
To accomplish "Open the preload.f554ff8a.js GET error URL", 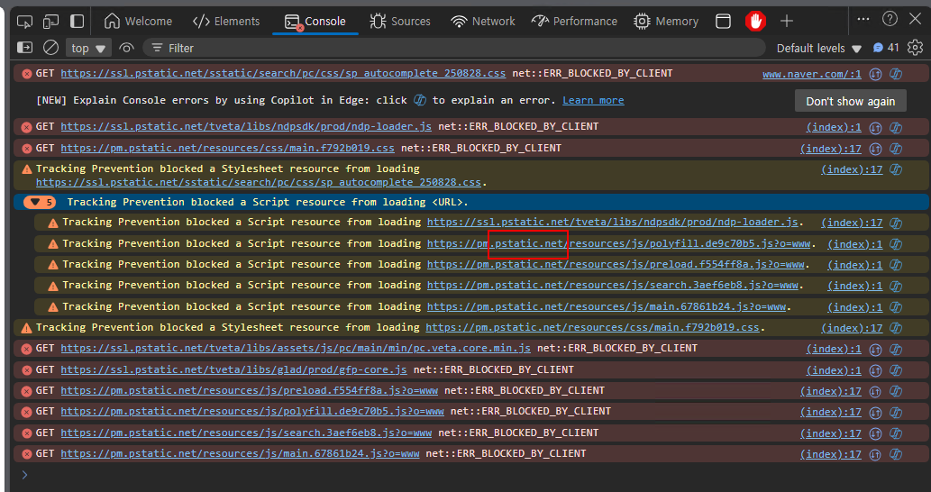I will pyautogui.click(x=250, y=390).
